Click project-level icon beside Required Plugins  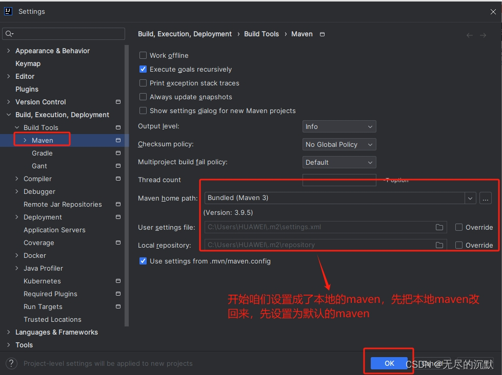click(x=118, y=294)
